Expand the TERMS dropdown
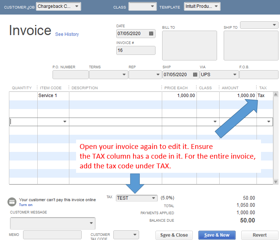 point(124,75)
